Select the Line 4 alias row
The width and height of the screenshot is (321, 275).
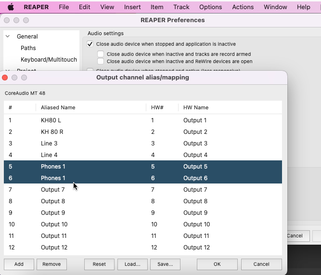point(143,155)
